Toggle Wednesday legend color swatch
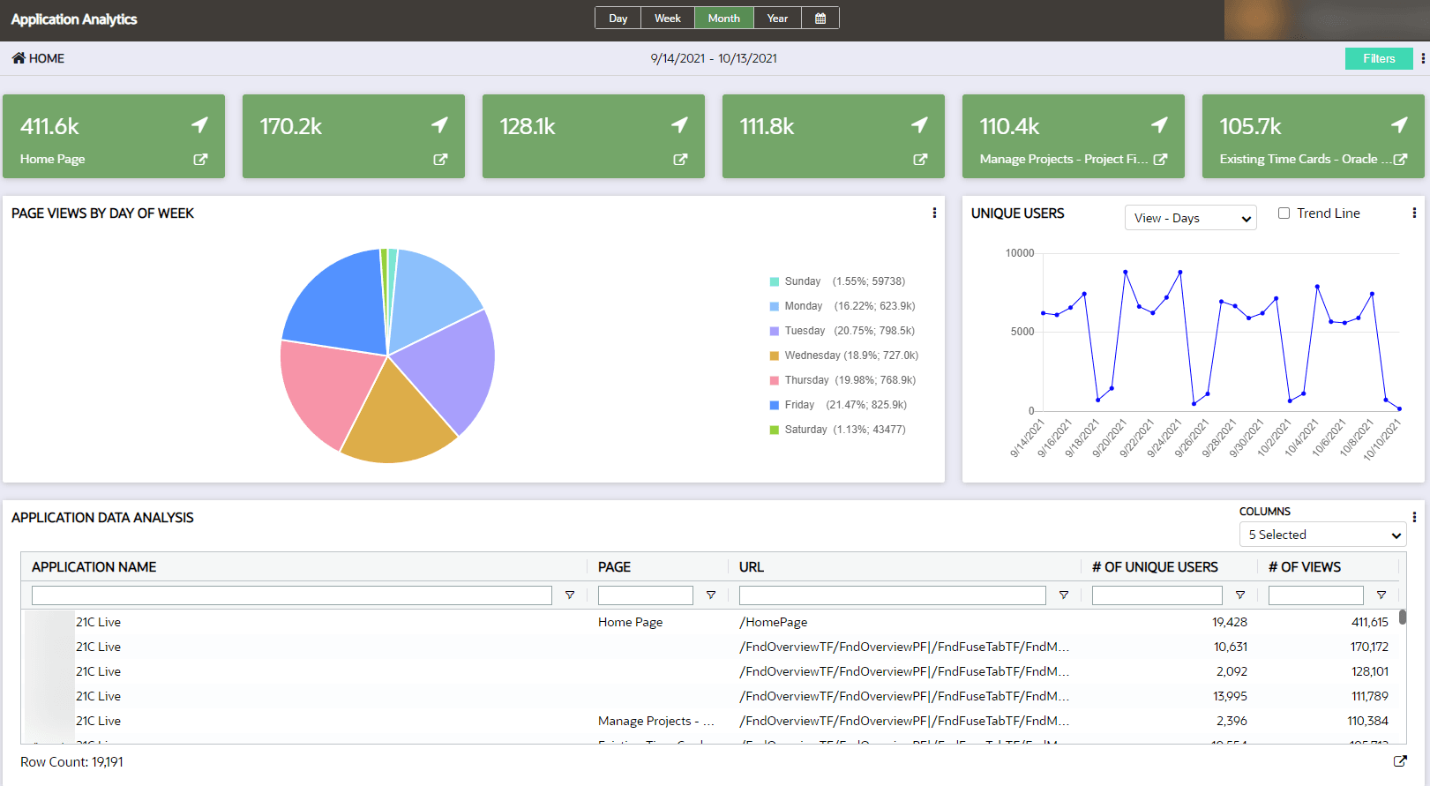The height and width of the screenshot is (786, 1430). tap(775, 356)
